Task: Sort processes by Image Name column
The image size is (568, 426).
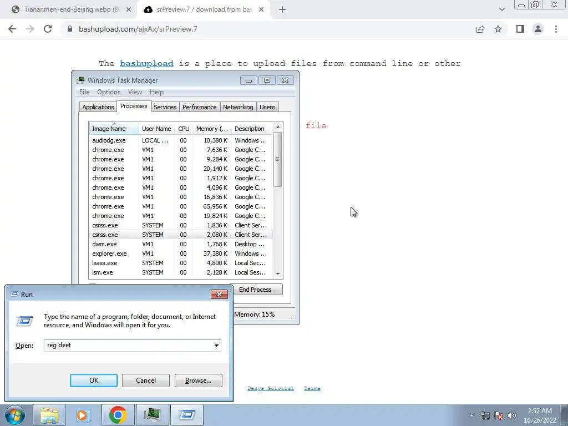Action: click(114, 129)
